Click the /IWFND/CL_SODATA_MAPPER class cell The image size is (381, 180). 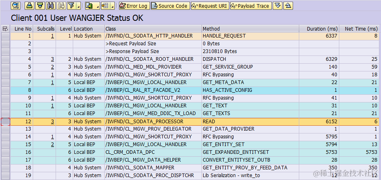(x=153, y=168)
